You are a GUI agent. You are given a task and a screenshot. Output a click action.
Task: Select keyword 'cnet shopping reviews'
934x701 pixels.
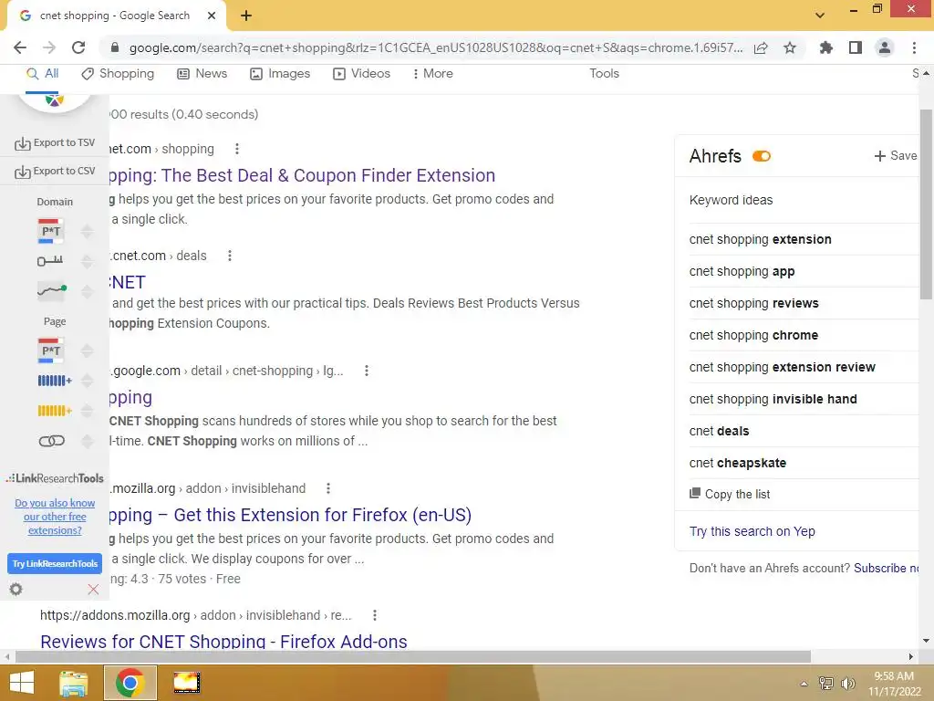point(753,303)
